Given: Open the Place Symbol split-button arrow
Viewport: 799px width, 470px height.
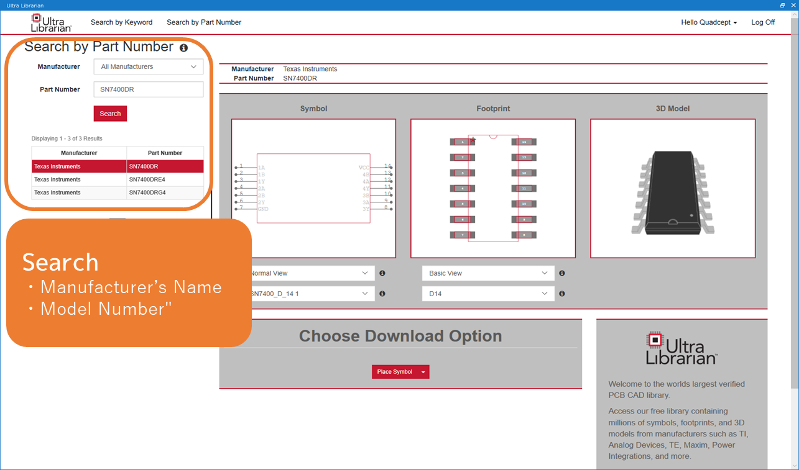Looking at the screenshot, I should 423,372.
